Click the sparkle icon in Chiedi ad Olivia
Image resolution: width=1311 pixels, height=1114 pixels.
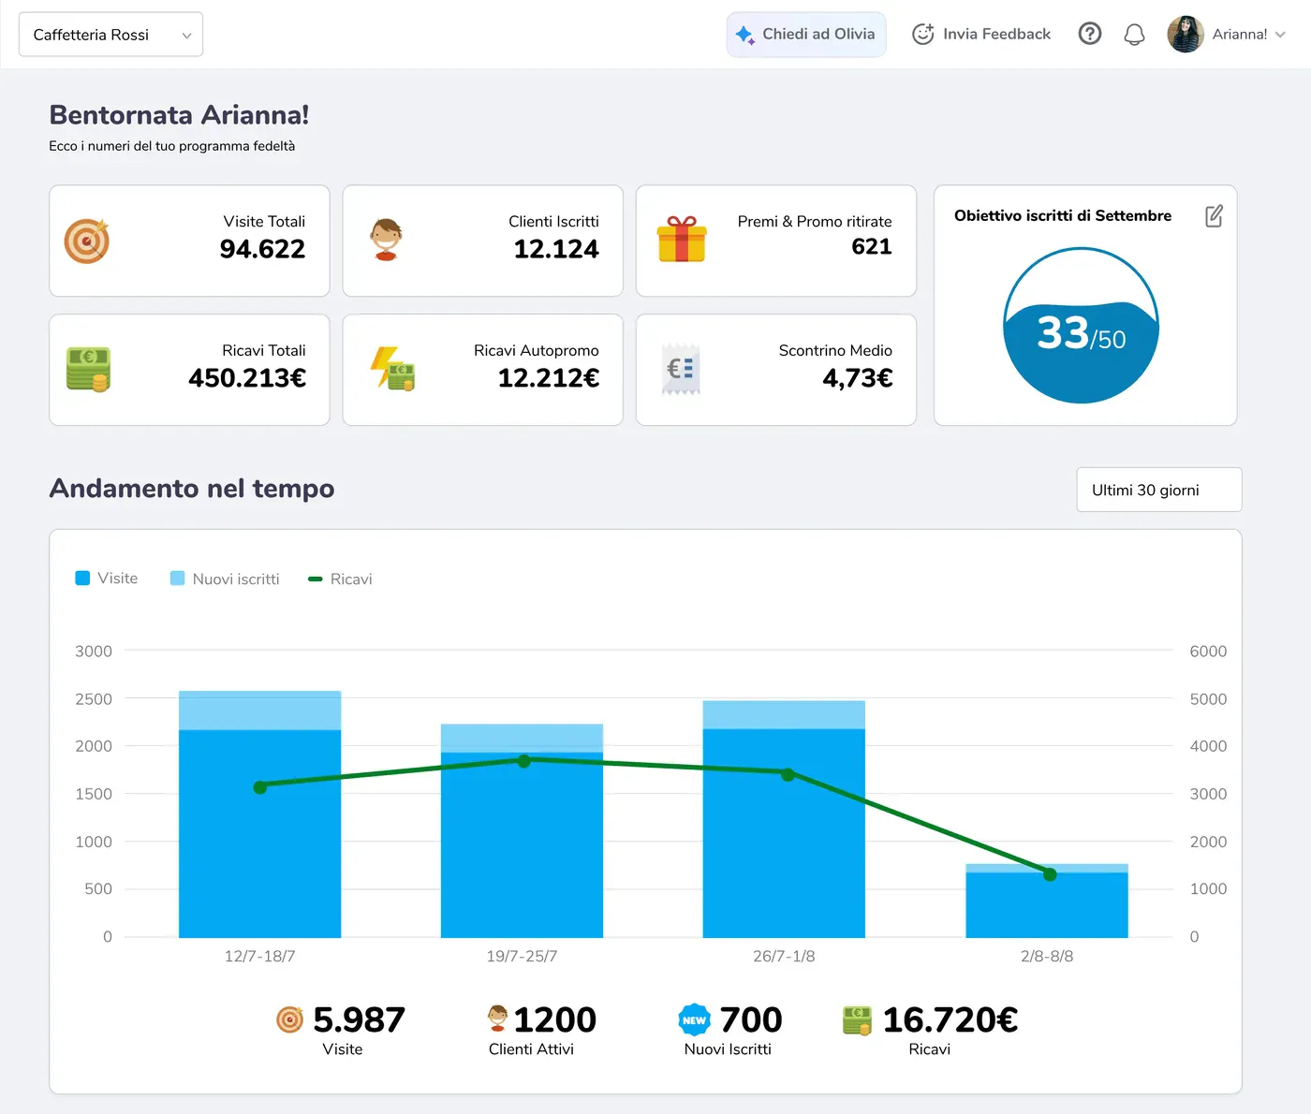(x=745, y=35)
